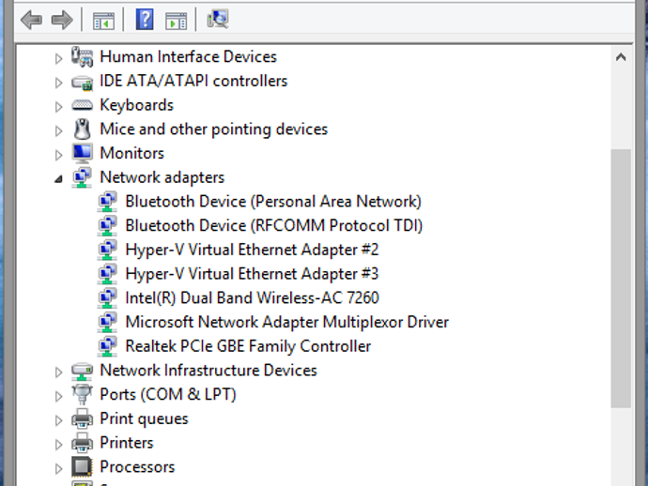648x486 pixels.
Task: Select the Monitors category label
Action: (131, 153)
